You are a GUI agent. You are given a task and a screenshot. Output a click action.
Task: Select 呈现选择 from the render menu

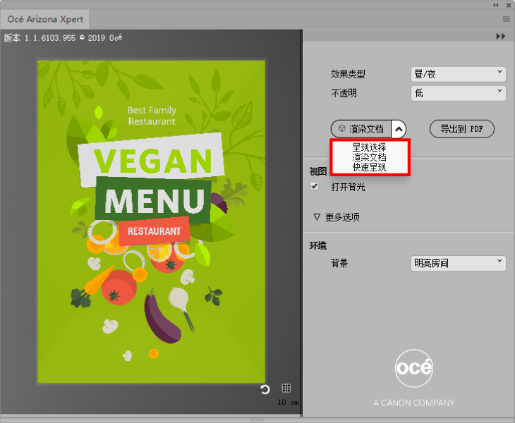pos(369,147)
